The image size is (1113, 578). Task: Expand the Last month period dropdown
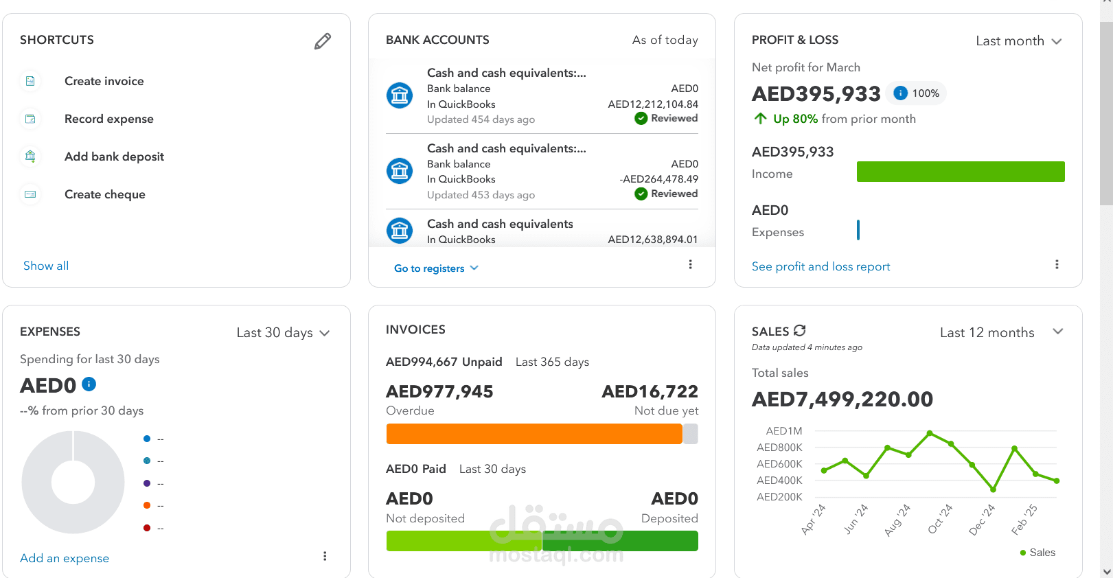point(1019,41)
